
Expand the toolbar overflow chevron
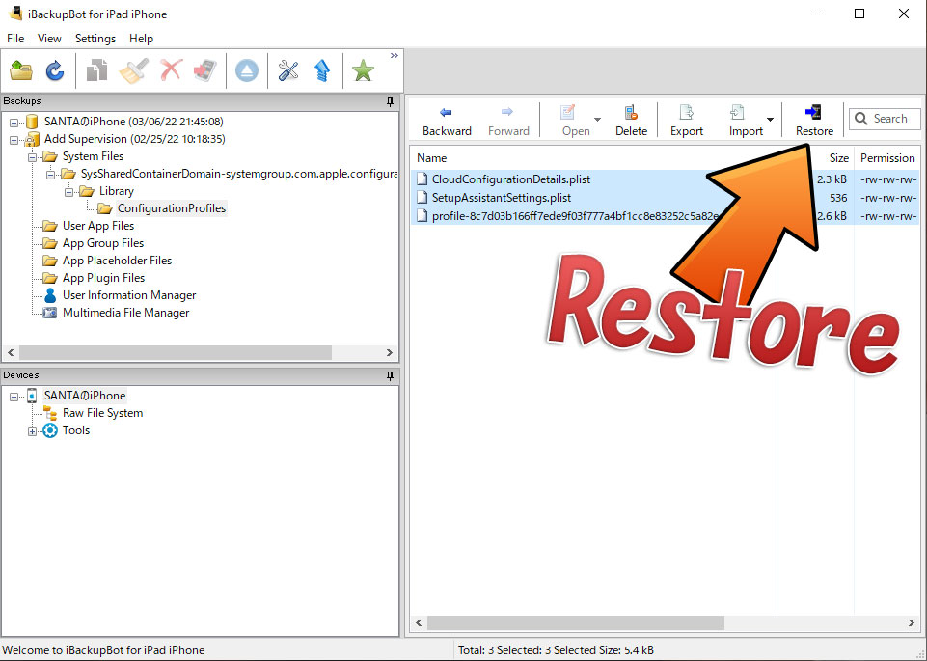tap(395, 56)
